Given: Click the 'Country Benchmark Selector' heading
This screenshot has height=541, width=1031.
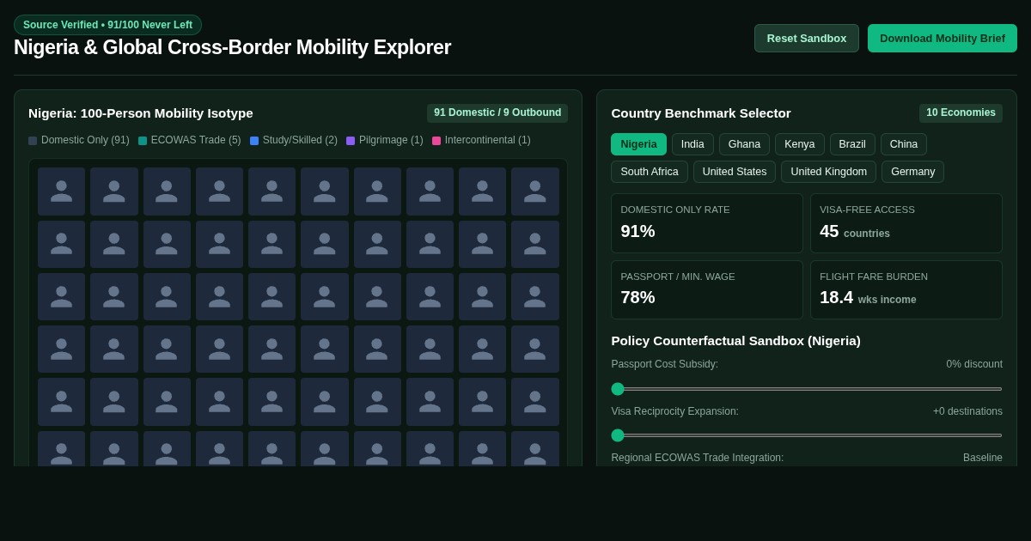Looking at the screenshot, I should (x=701, y=113).
